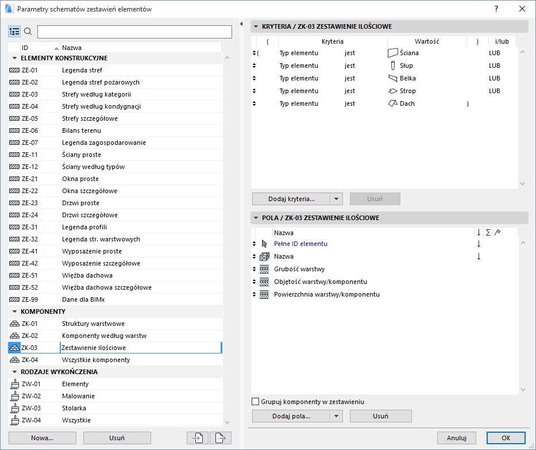Toggle LUB operator on the Ściana row
This screenshot has height=450, width=536.
[x=494, y=53]
